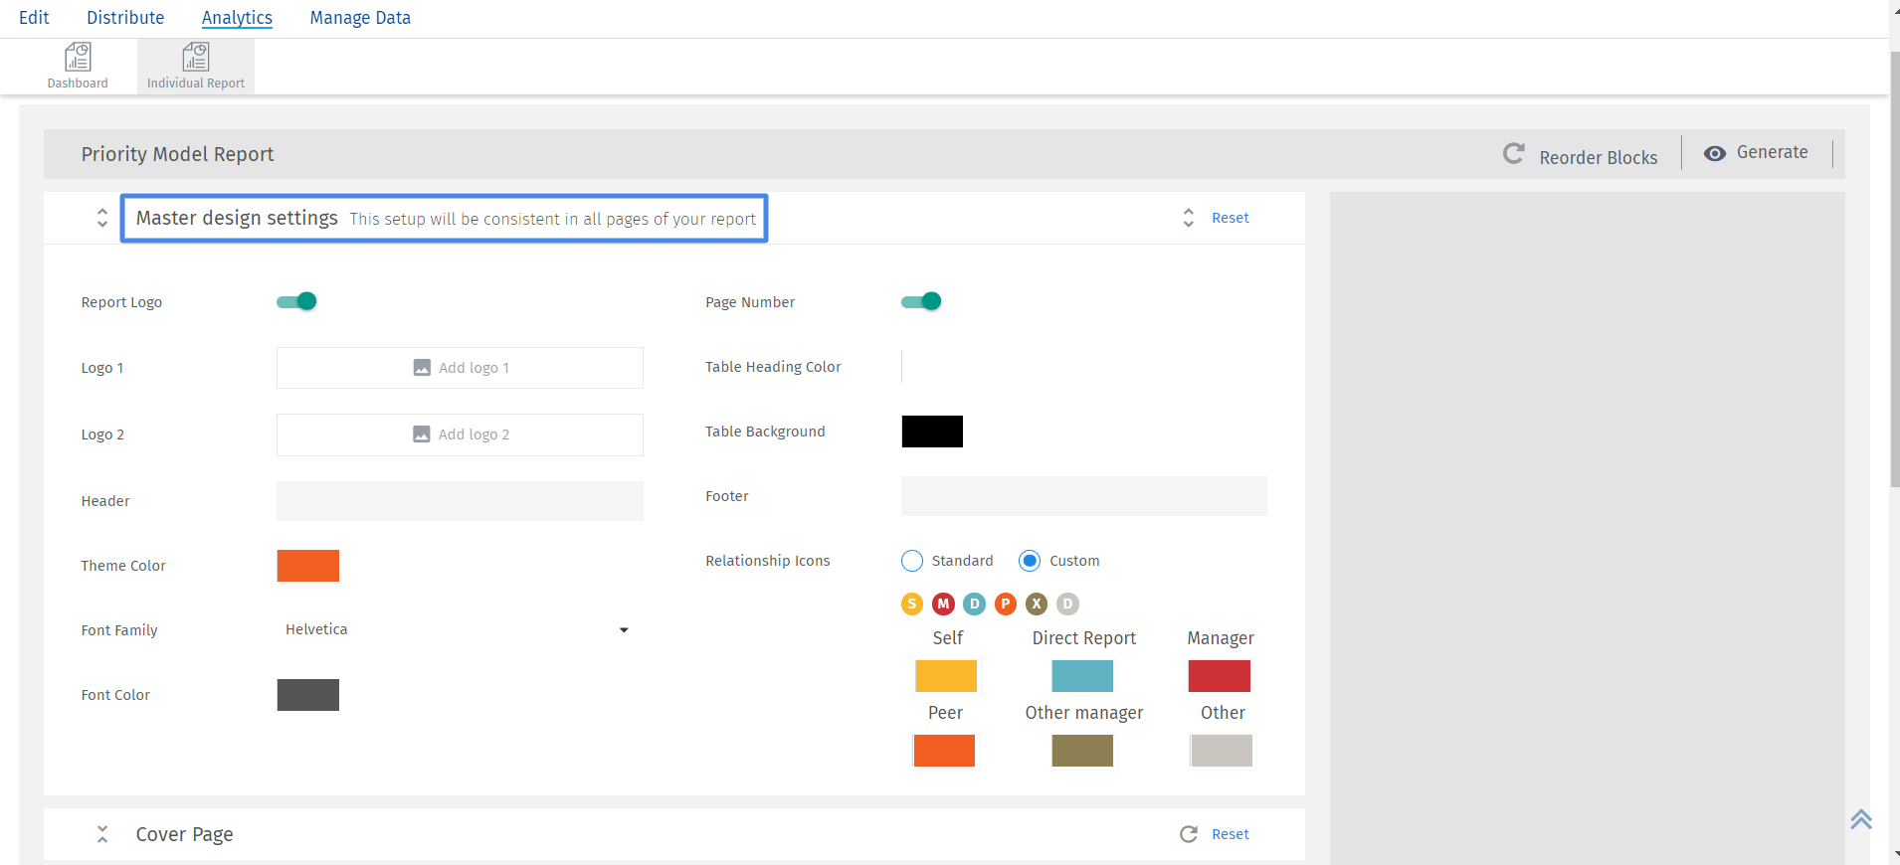Screen dimensions: 1900x865
Task: Click the olive X relationship icon
Action: [1037, 604]
